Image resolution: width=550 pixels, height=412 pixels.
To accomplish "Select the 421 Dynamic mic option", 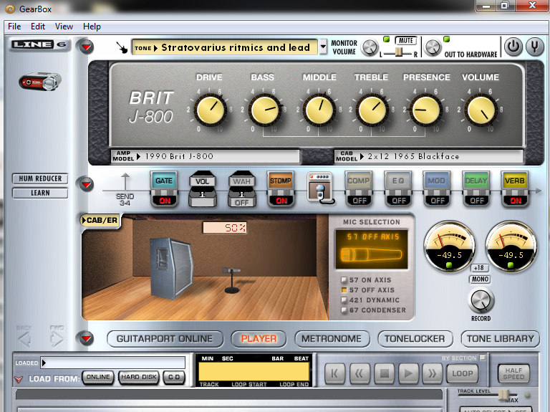I will click(343, 300).
